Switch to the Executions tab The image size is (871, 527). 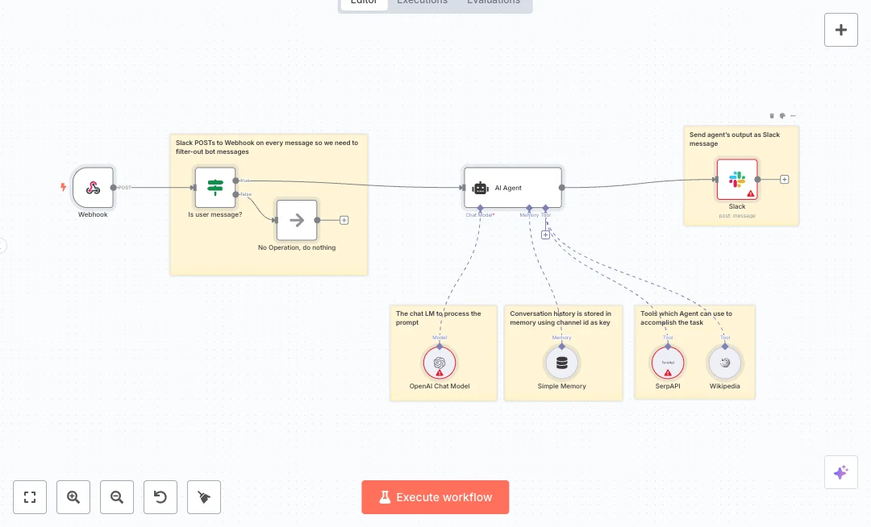[422, 2]
